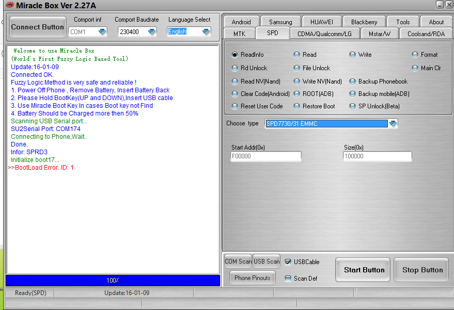Open Phone Pinouts
Image resolution: width=454 pixels, height=310 pixels.
point(253,278)
